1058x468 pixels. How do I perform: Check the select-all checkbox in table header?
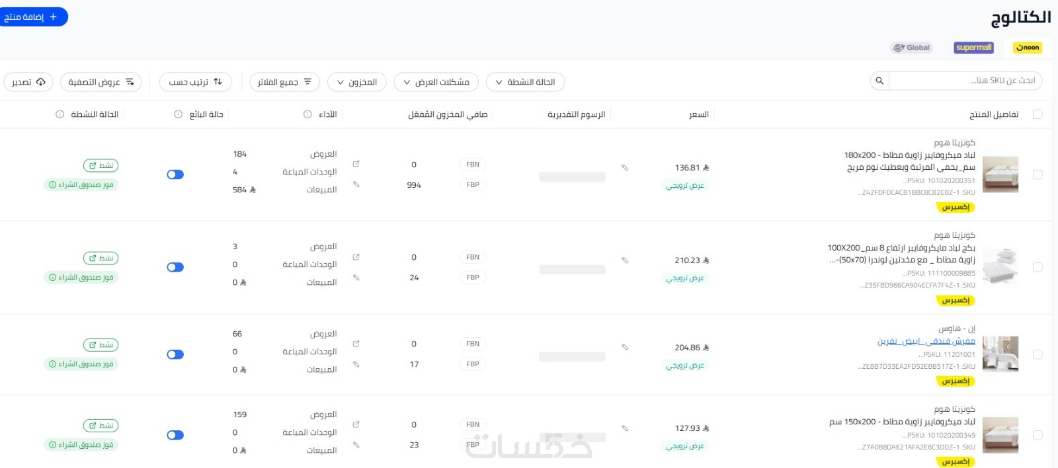coord(1038,114)
